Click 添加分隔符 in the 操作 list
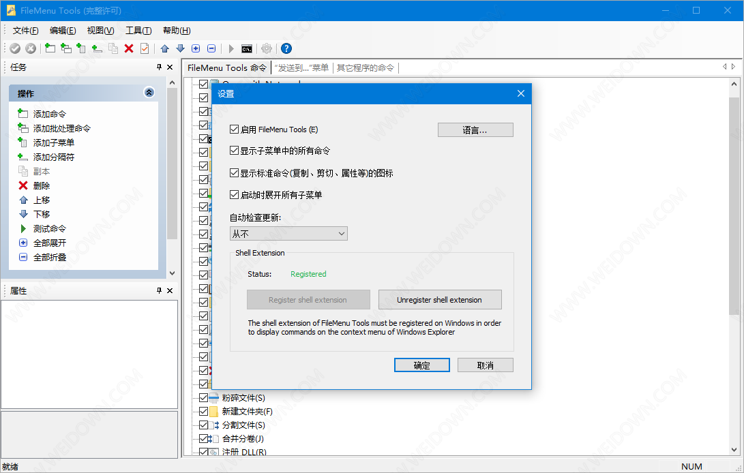744x473 pixels. tap(54, 157)
